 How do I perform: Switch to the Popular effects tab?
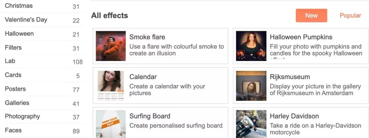tap(350, 15)
